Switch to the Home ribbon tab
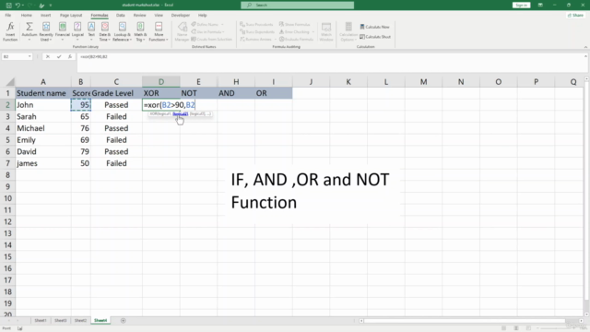This screenshot has width=590, height=332. pyautogui.click(x=27, y=15)
